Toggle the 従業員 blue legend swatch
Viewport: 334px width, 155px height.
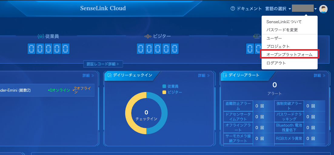click(164, 86)
